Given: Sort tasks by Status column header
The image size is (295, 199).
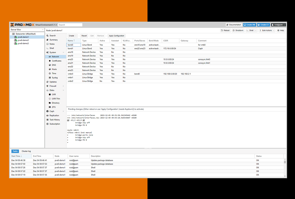Looking at the screenshot, I should 269,156.
